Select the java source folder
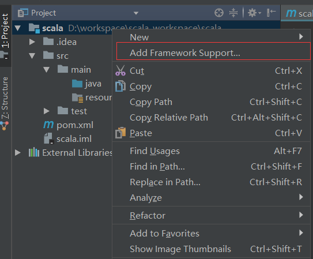The width and height of the screenshot is (313, 259). tap(86, 84)
